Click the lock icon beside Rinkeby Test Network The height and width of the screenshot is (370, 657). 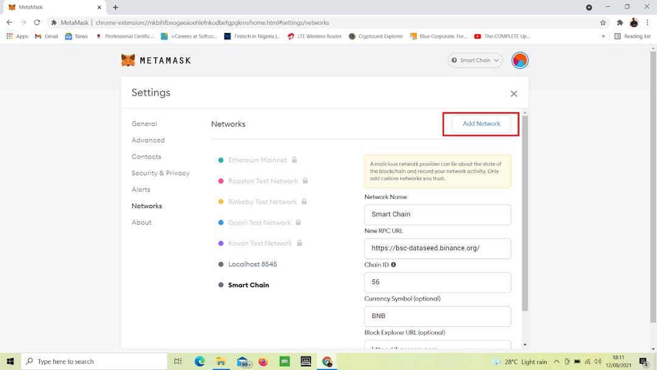tap(304, 201)
